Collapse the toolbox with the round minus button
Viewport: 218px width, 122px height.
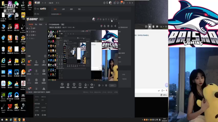(x=45, y=56)
